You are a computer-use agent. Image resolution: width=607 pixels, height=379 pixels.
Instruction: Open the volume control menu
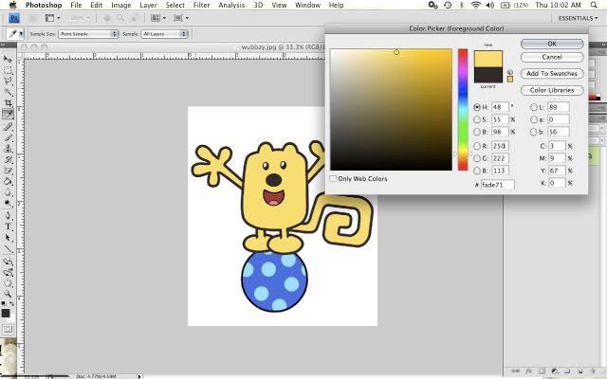point(489,5)
